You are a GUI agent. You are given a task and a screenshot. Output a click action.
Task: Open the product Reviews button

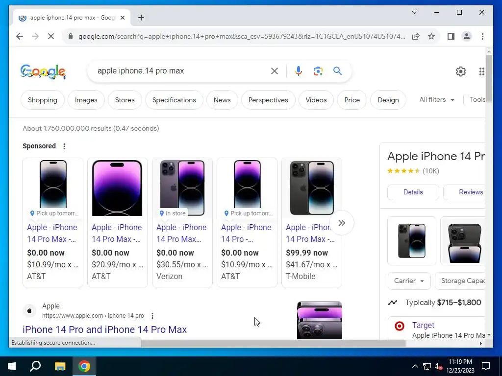[464, 192]
